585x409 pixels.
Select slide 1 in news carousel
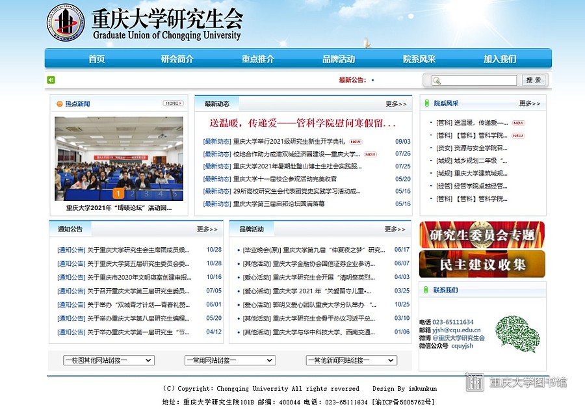click(x=118, y=193)
